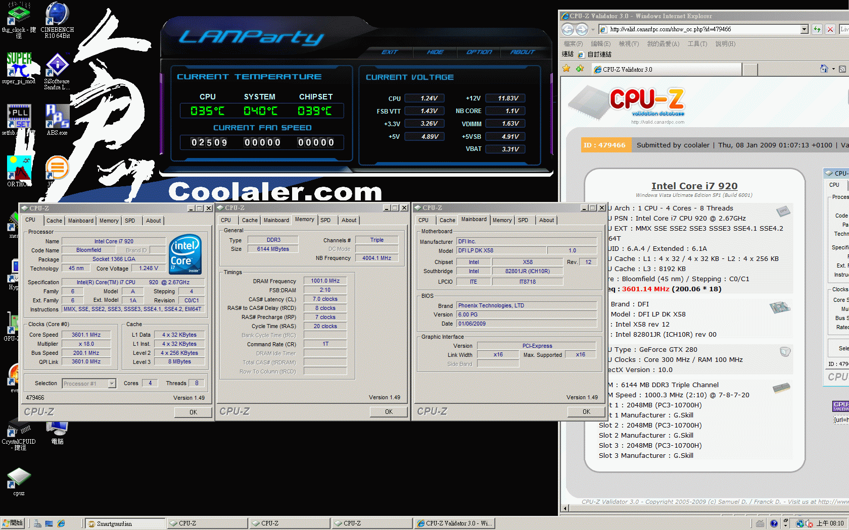Viewport: 849px width, 530px height.
Task: Open CINEBENCH R10 64Bit desktop icon
Action: pyautogui.click(x=57, y=20)
